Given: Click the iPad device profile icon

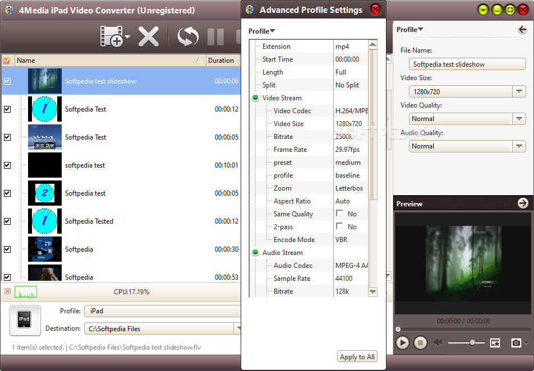Looking at the screenshot, I should [25, 320].
